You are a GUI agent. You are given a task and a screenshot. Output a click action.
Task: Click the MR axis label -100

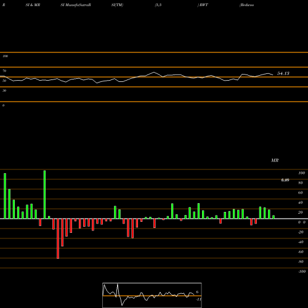click(x=302, y=272)
